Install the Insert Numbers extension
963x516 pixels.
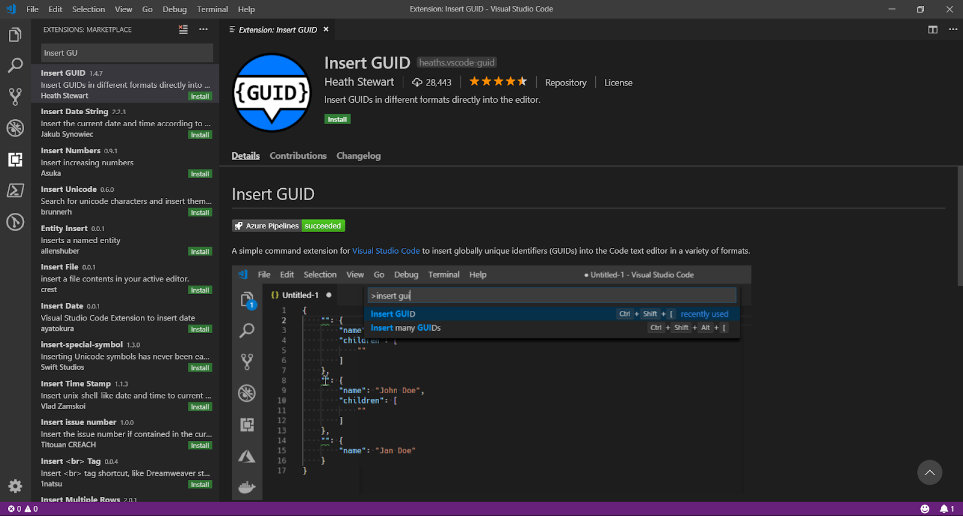[x=200, y=174]
